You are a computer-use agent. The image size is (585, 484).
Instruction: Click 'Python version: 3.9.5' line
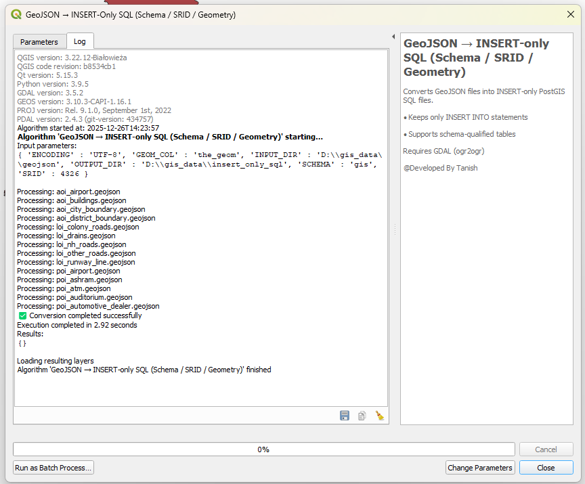(x=53, y=84)
